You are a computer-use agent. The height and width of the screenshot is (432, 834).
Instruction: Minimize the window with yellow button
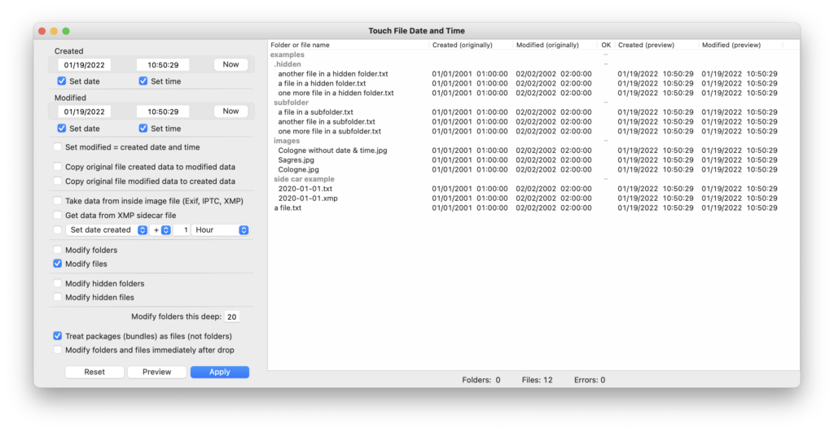click(x=54, y=31)
